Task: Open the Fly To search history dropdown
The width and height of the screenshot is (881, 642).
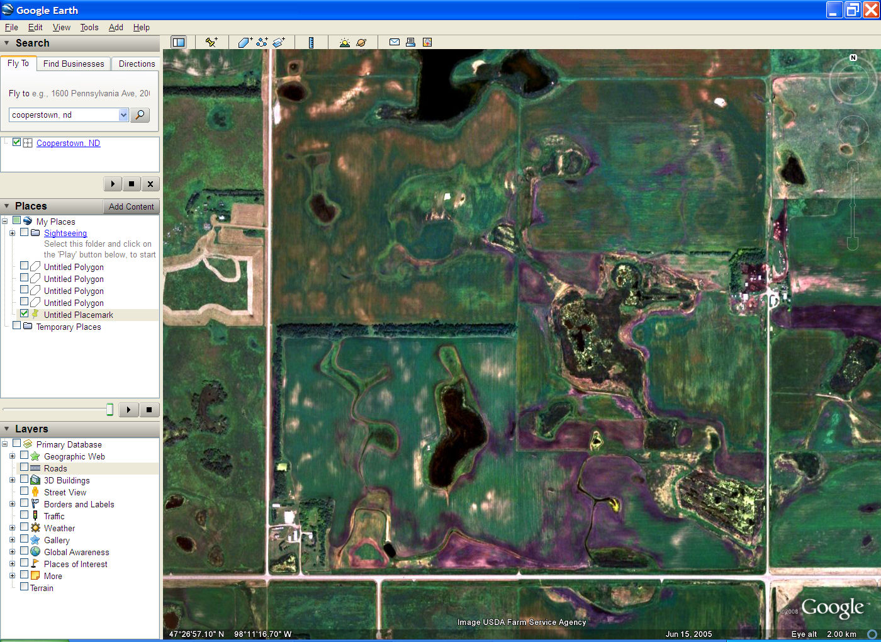Action: point(123,115)
